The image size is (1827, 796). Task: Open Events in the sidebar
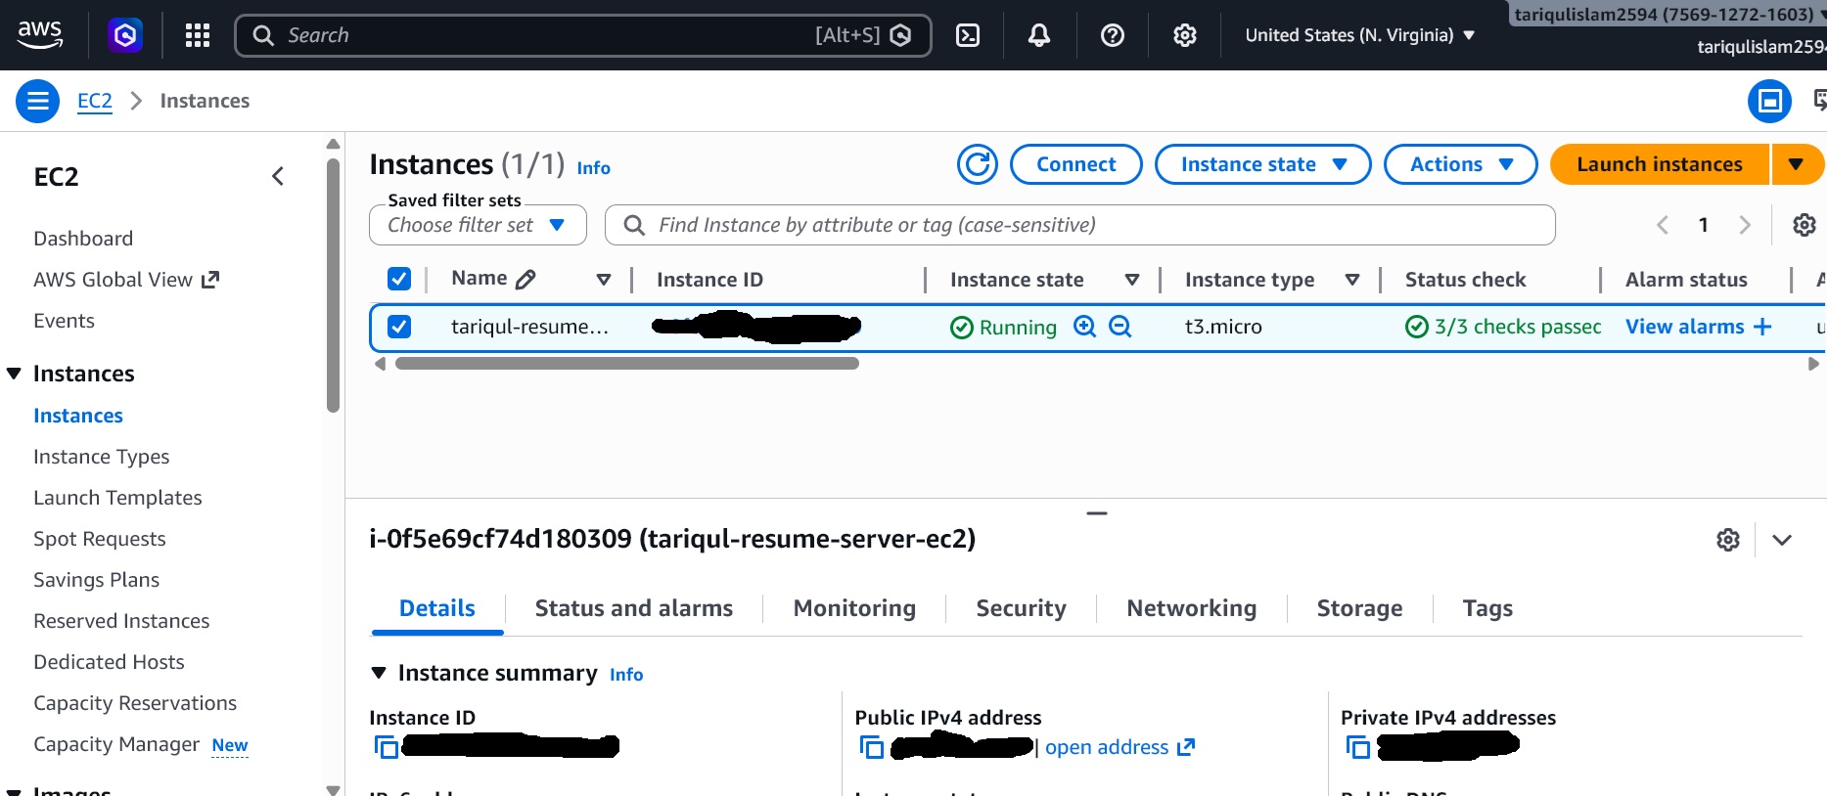[x=64, y=321]
